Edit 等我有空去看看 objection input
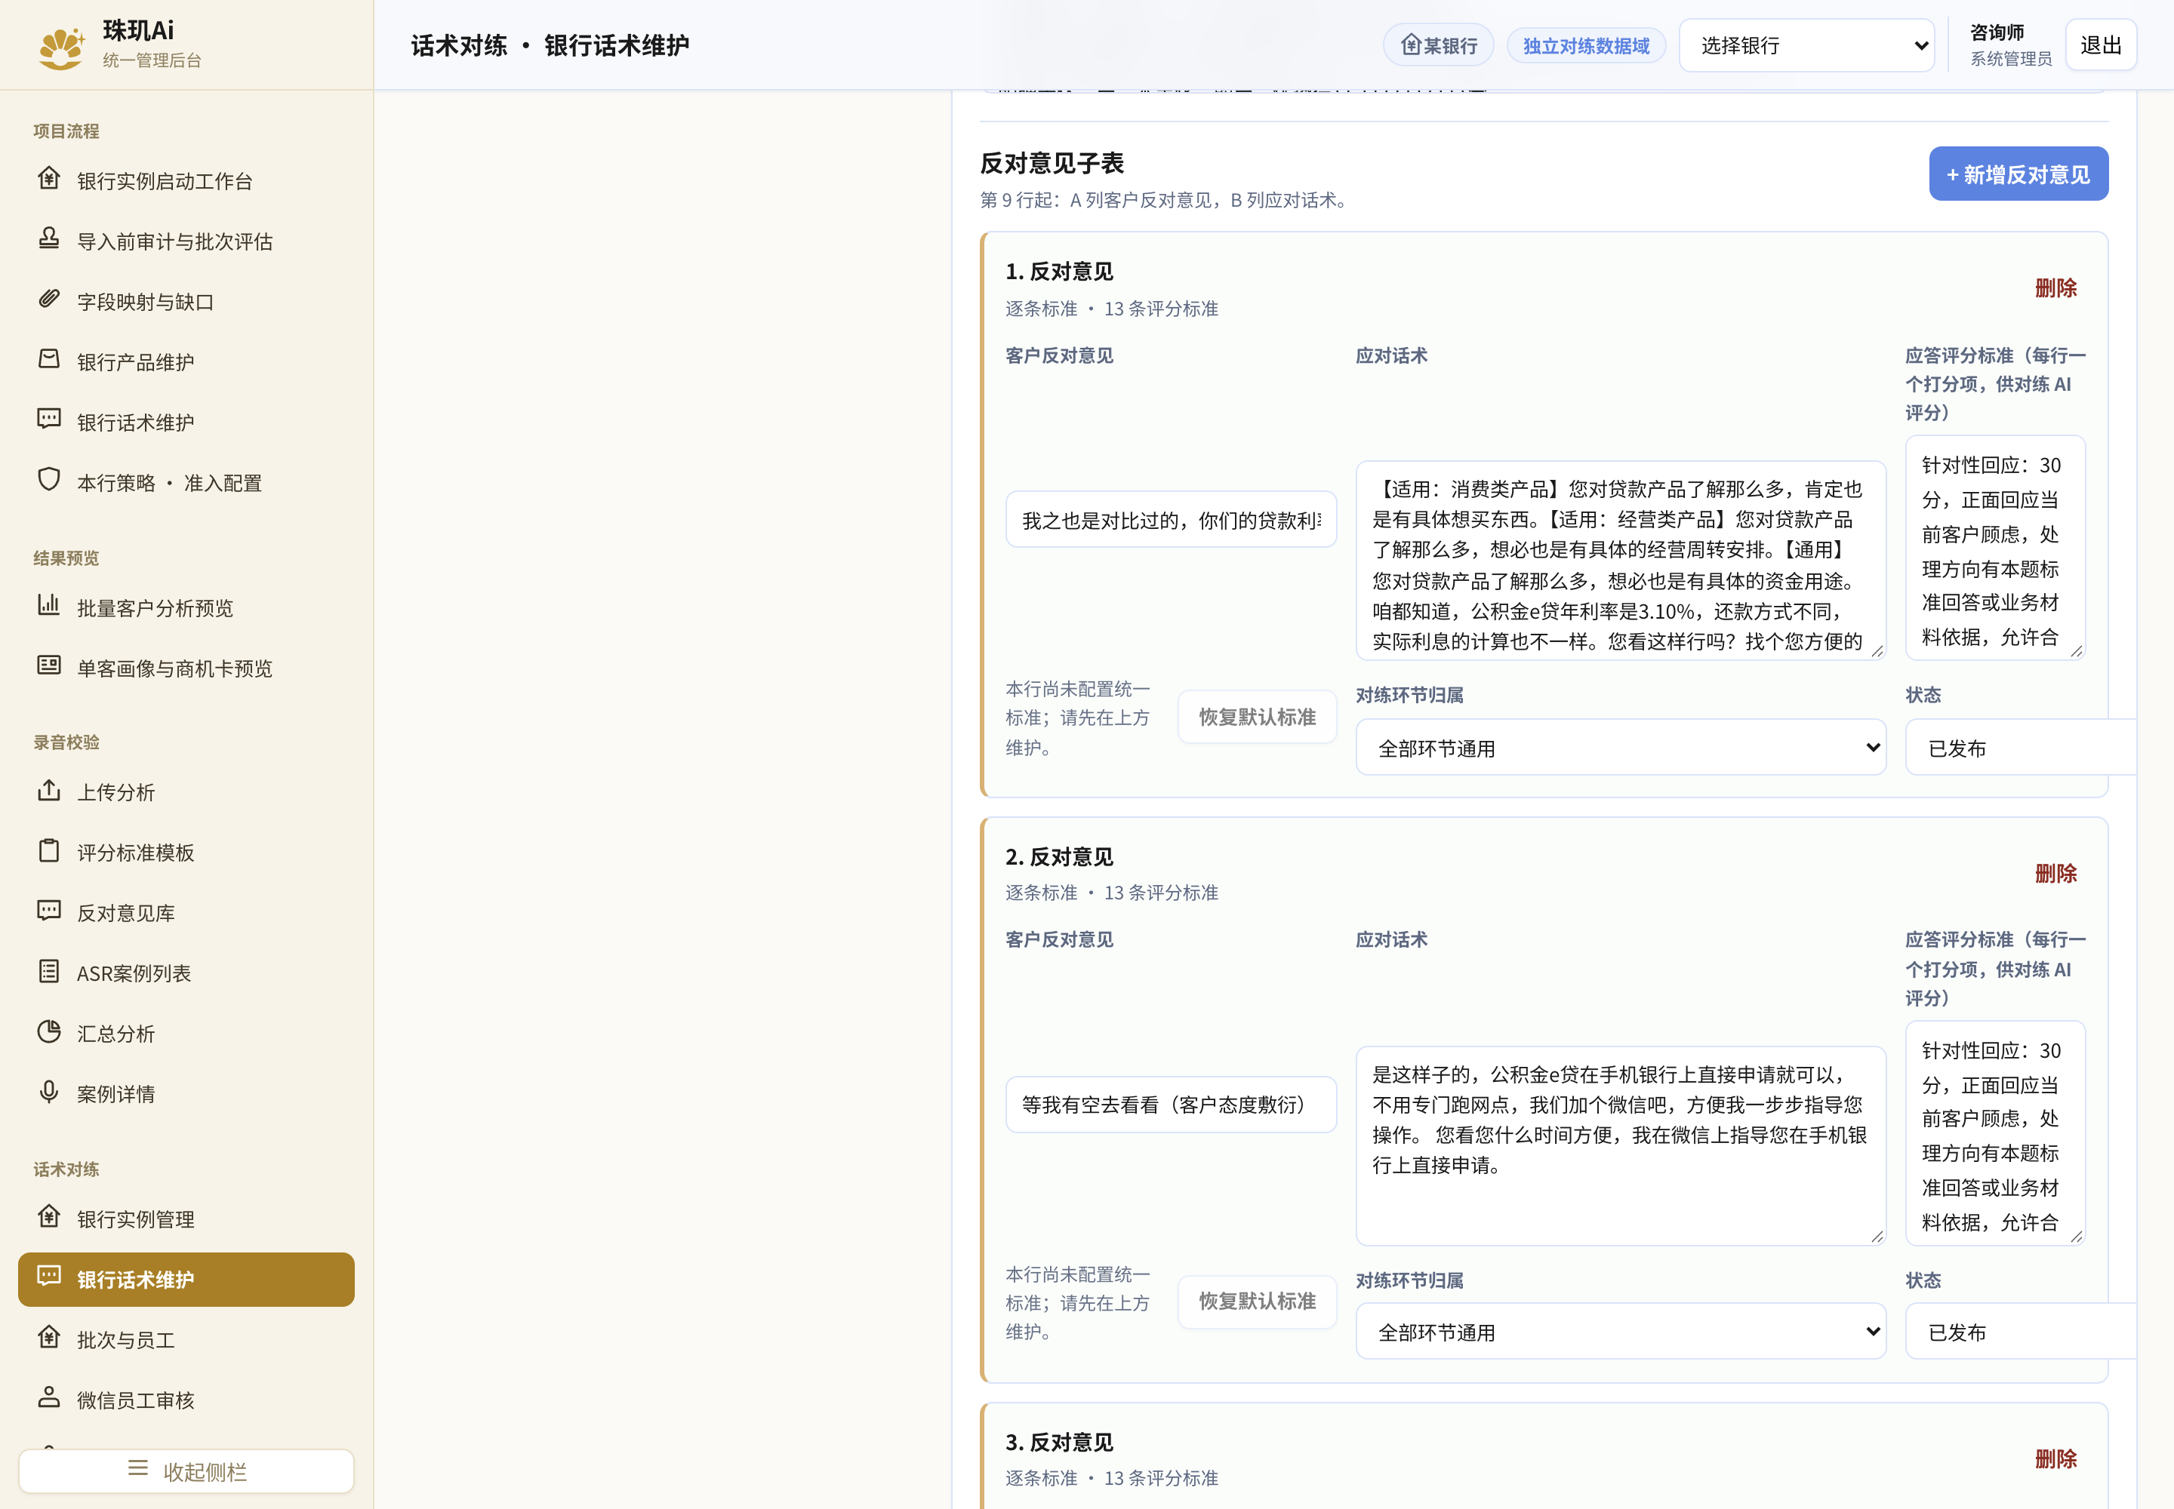2174x1509 pixels. [x=1170, y=1103]
